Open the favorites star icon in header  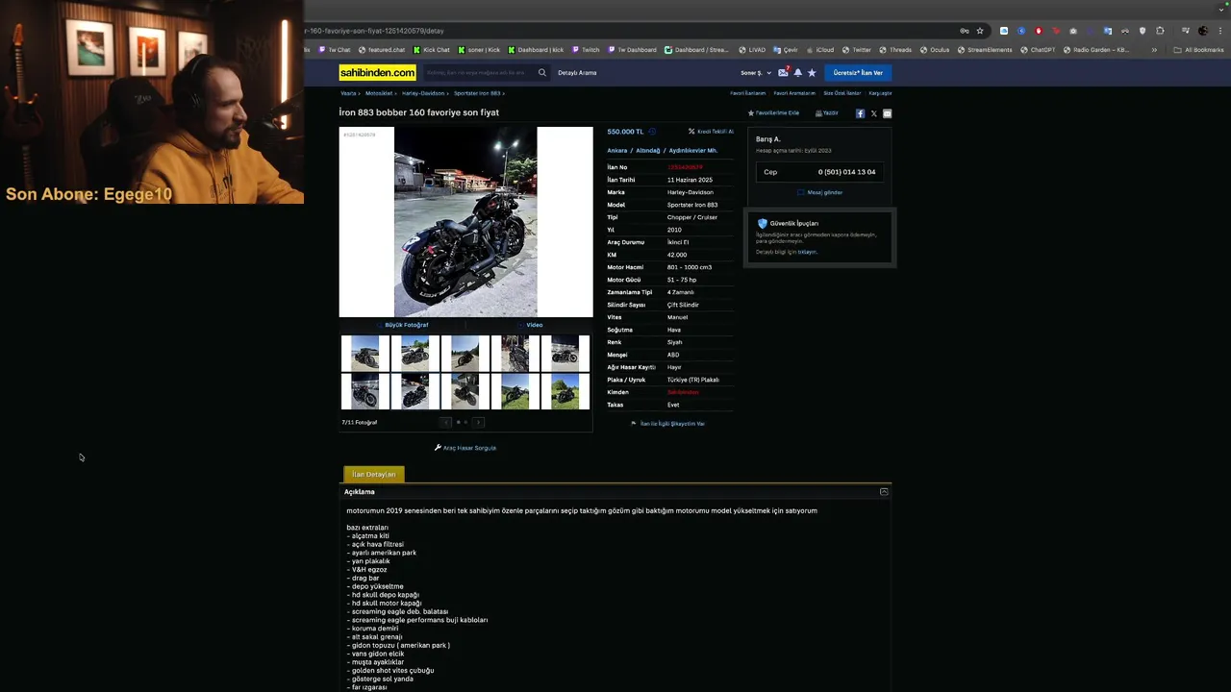point(812,72)
